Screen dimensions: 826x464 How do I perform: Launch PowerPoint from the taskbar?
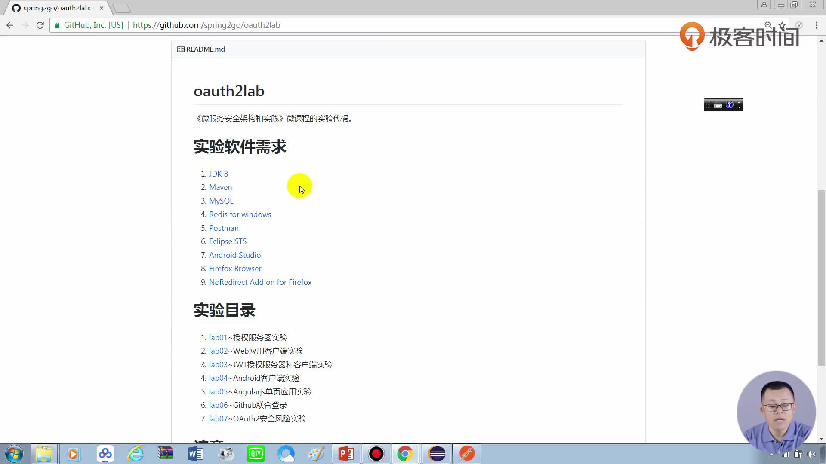[346, 454]
